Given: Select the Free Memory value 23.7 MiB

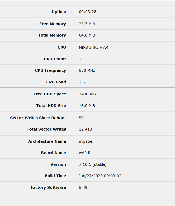Looking at the screenshot, I should pos(87,24).
